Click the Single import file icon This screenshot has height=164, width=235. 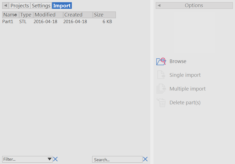click(x=161, y=75)
